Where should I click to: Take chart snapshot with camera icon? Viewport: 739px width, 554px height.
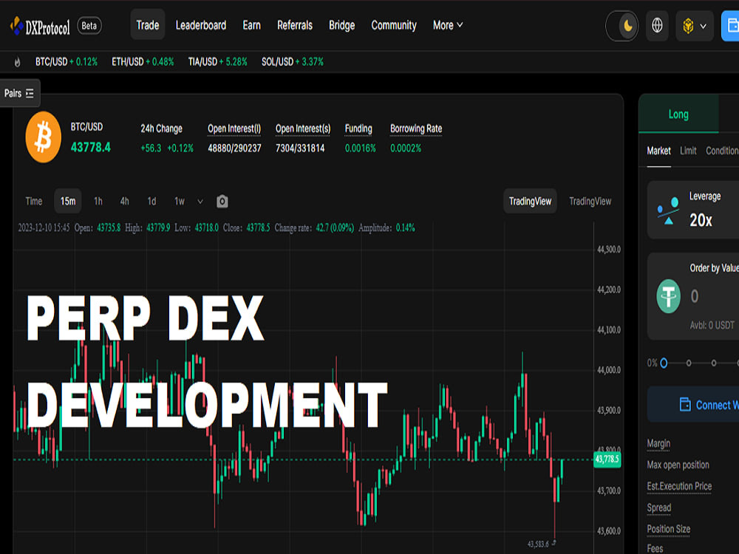222,202
